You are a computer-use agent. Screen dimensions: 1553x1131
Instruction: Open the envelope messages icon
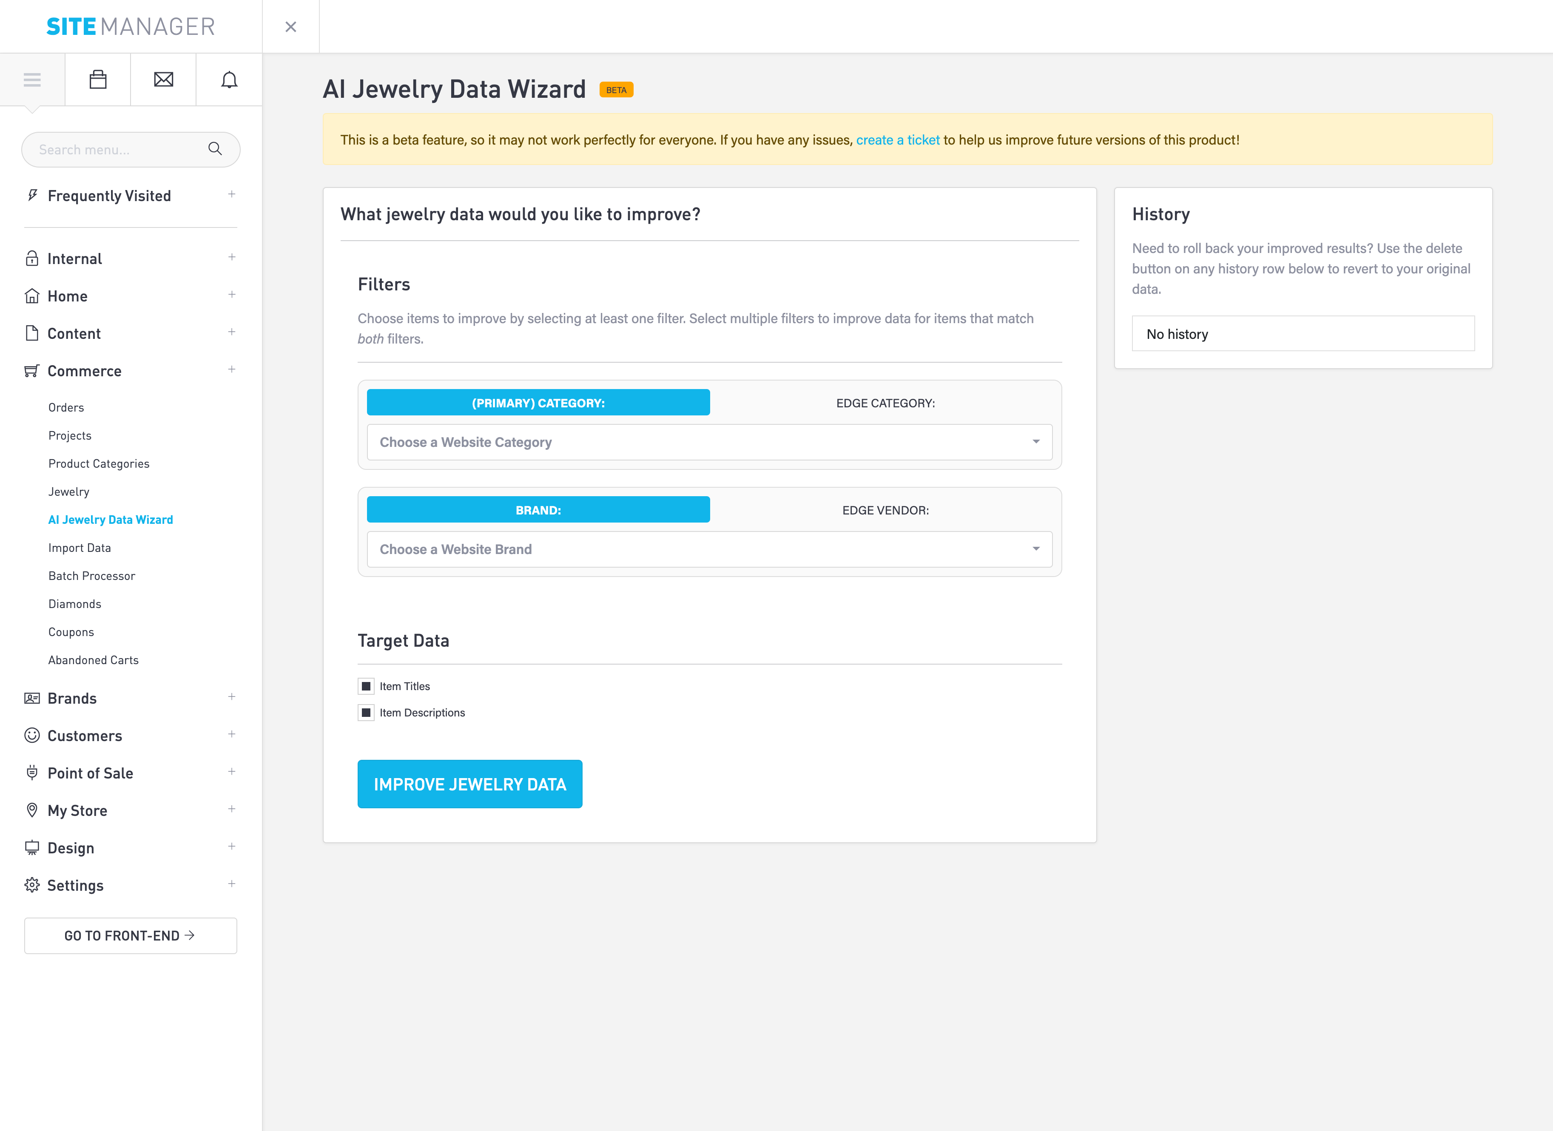(164, 80)
